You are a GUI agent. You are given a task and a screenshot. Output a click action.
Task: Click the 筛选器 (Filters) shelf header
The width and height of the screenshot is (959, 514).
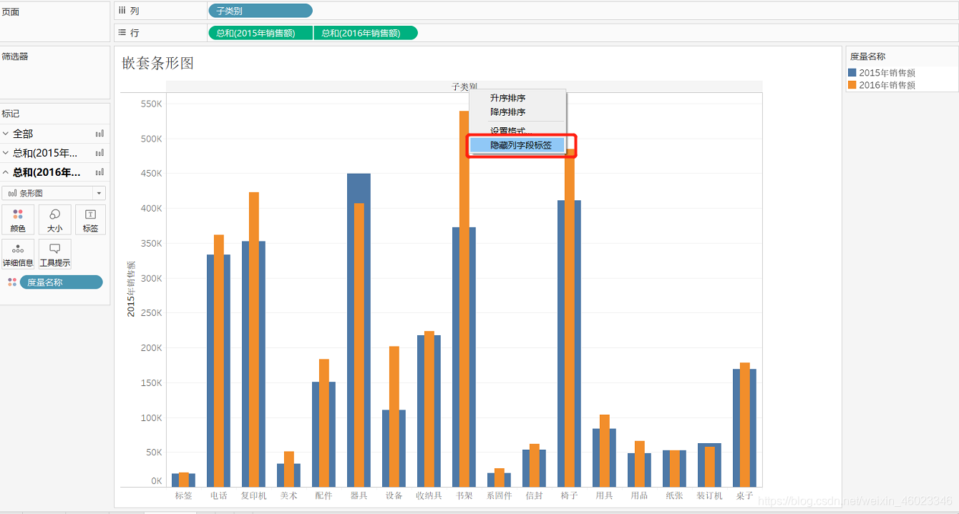(x=15, y=56)
